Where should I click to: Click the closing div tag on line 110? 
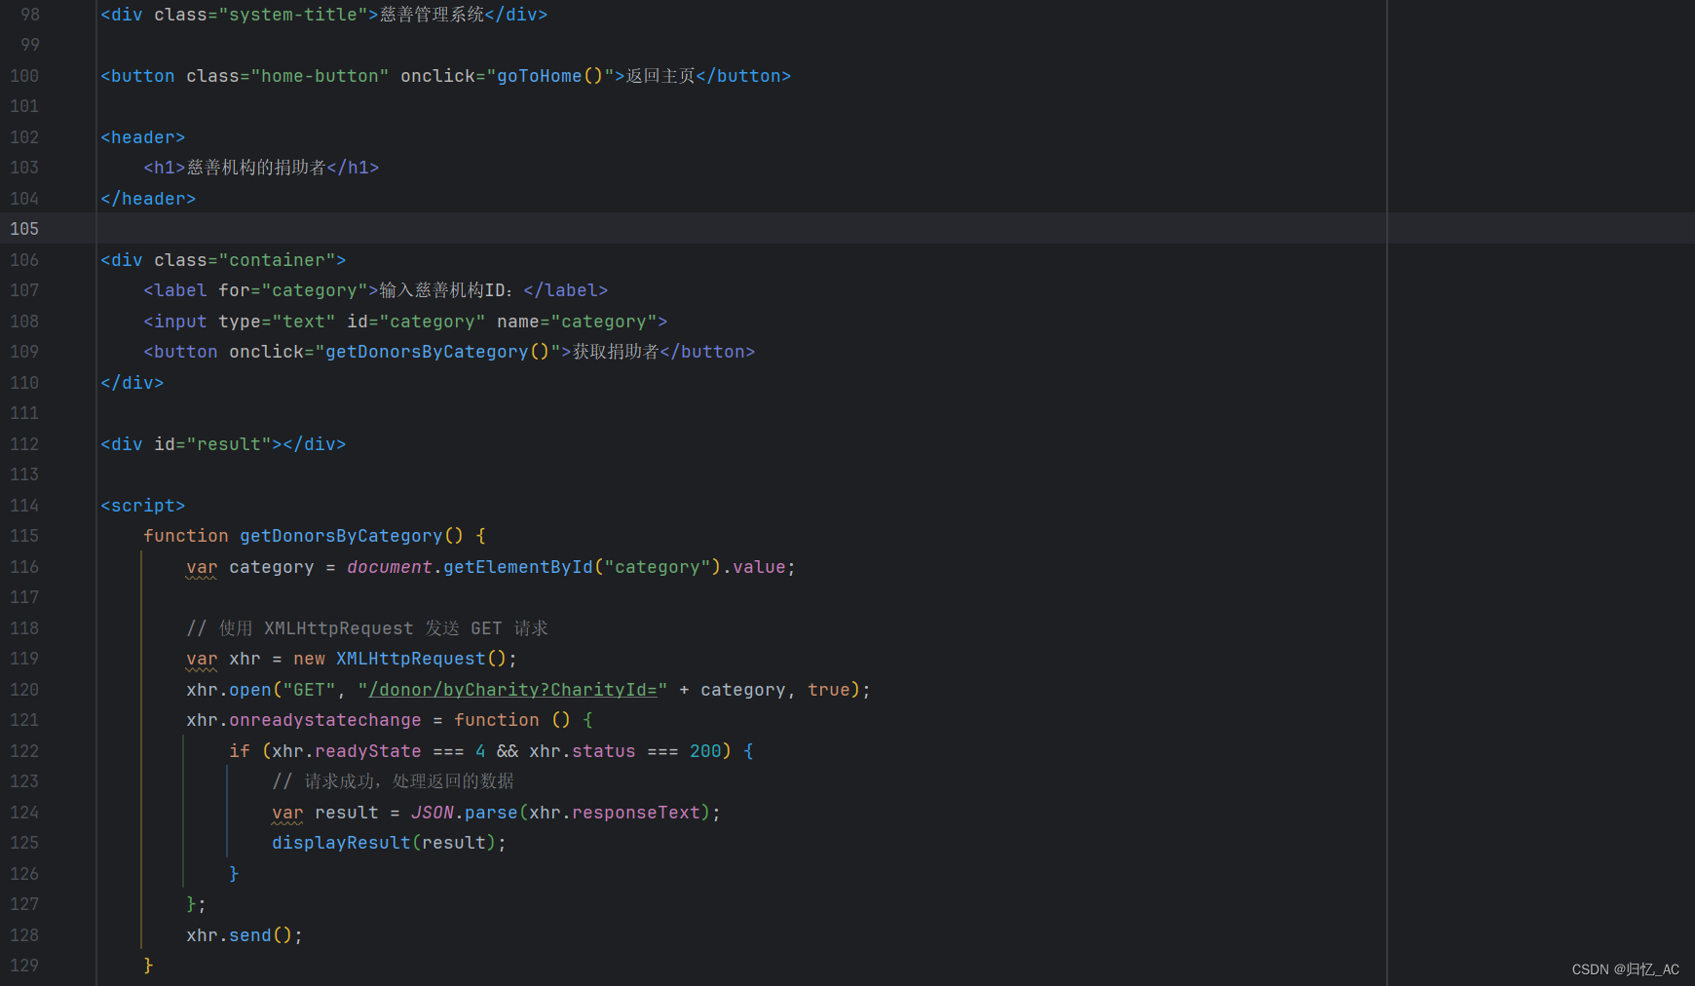pos(132,383)
